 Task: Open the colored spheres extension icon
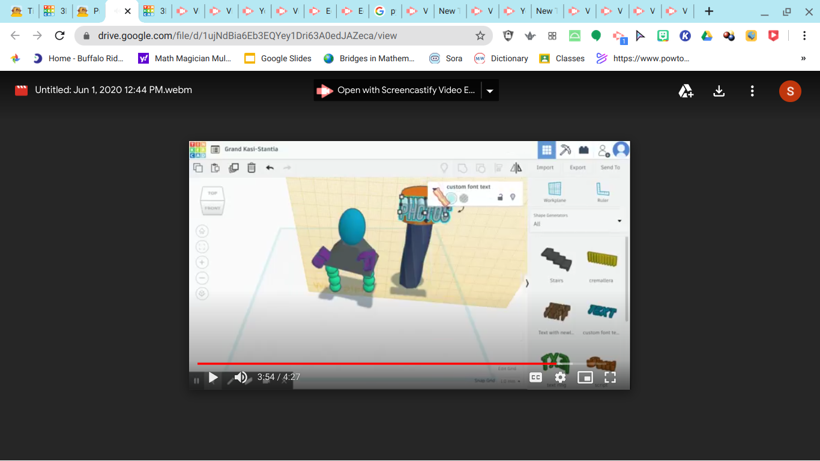pos(729,36)
